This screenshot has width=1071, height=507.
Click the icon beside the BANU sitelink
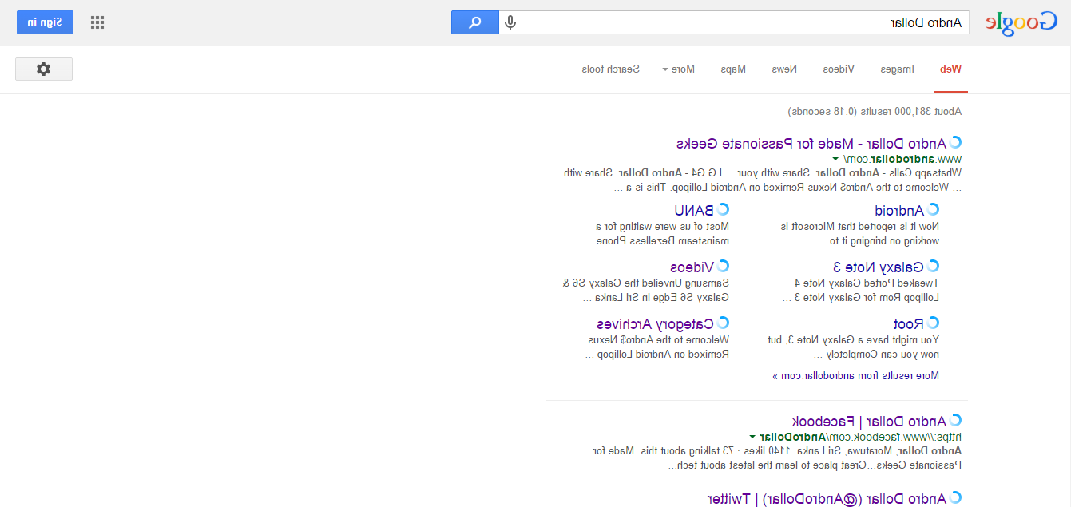click(x=723, y=210)
